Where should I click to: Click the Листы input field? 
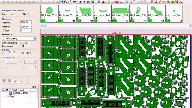click(26, 31)
